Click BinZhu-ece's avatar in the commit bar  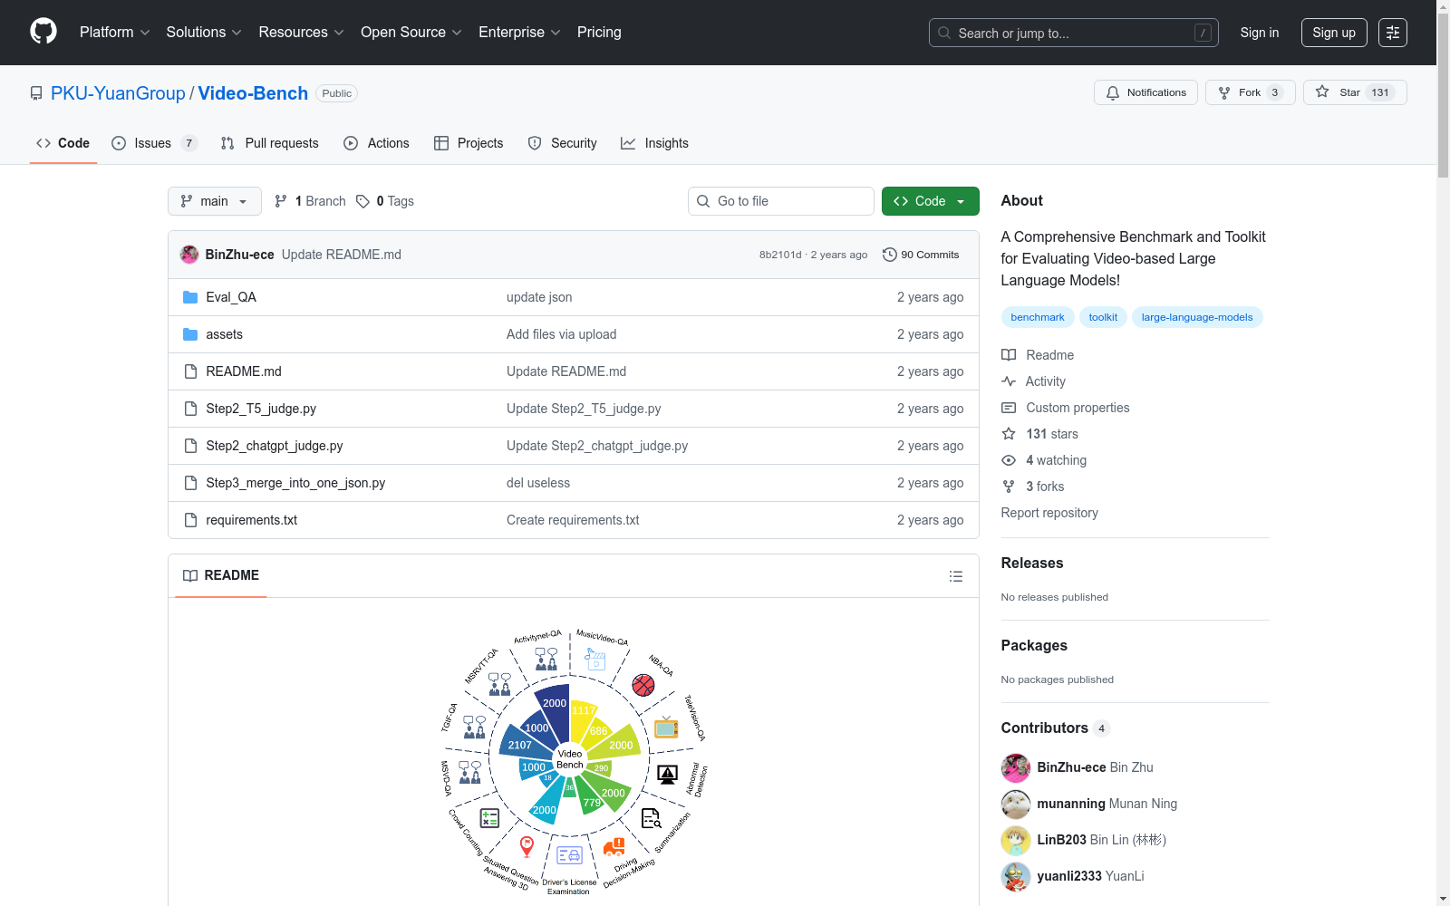pos(189,255)
